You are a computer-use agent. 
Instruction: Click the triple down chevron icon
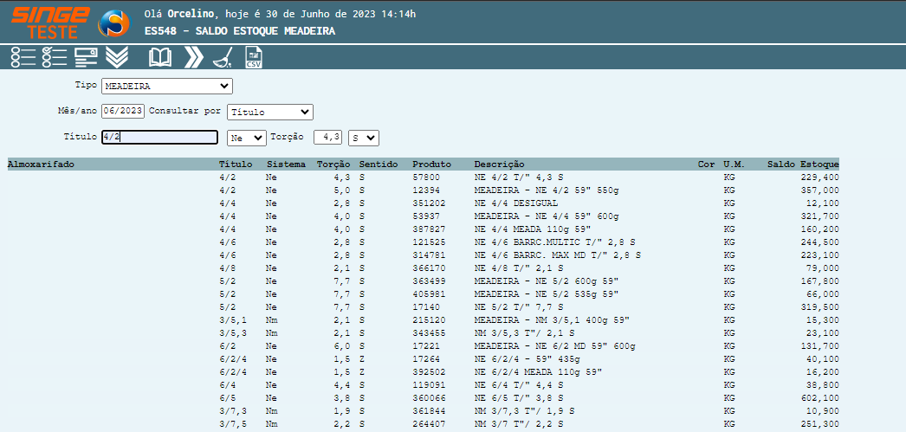click(x=116, y=58)
